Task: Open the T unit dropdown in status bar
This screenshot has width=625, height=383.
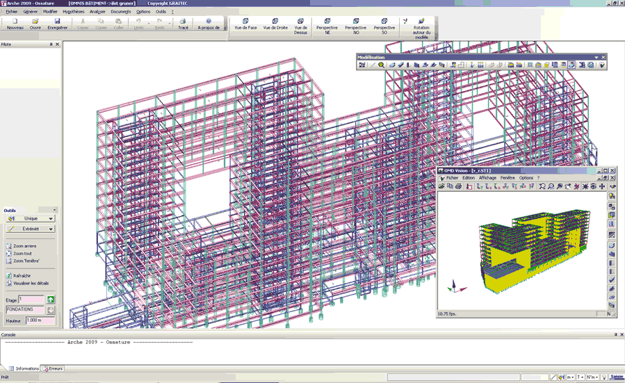Action: pyautogui.click(x=580, y=377)
